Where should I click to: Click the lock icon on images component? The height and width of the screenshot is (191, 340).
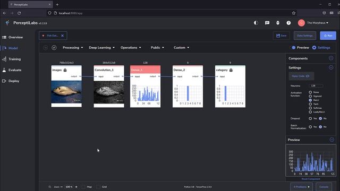[65, 70]
